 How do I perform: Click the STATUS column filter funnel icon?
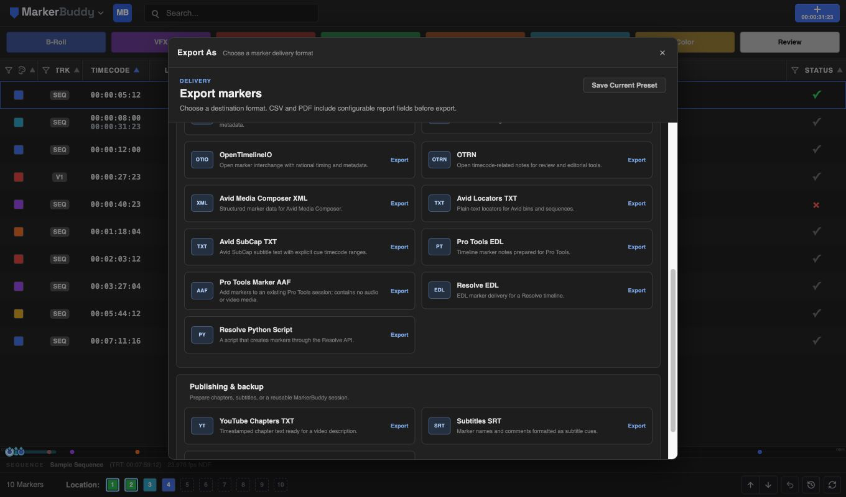(795, 70)
